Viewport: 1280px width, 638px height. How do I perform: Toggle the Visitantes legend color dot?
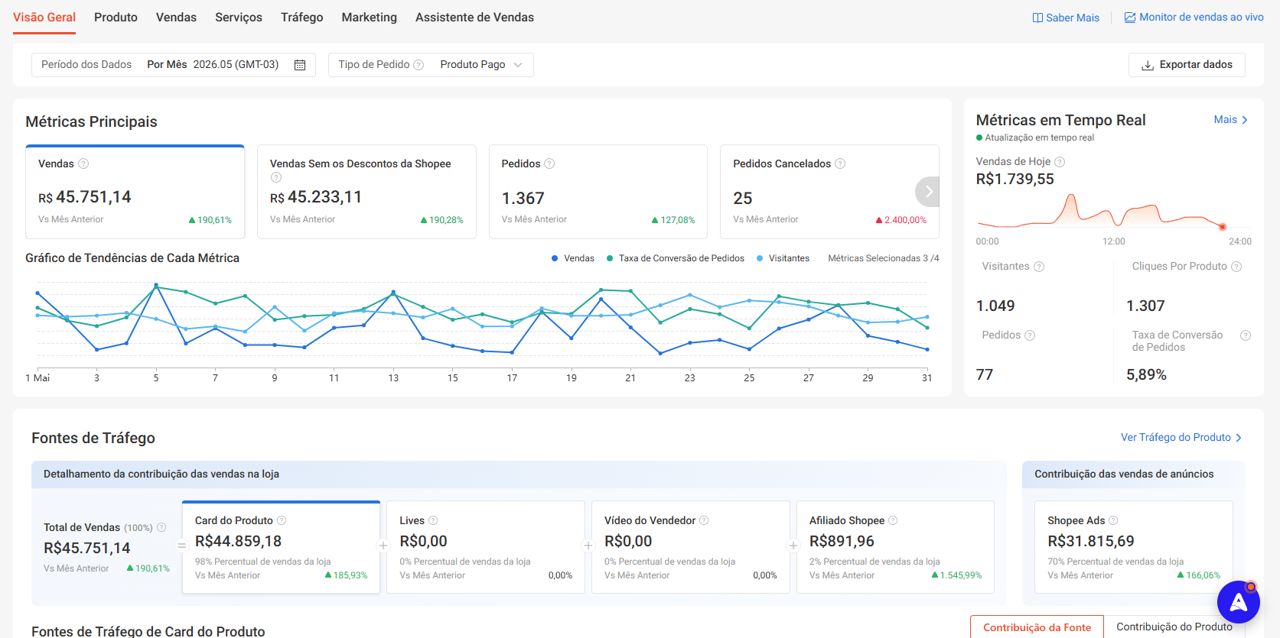760,258
